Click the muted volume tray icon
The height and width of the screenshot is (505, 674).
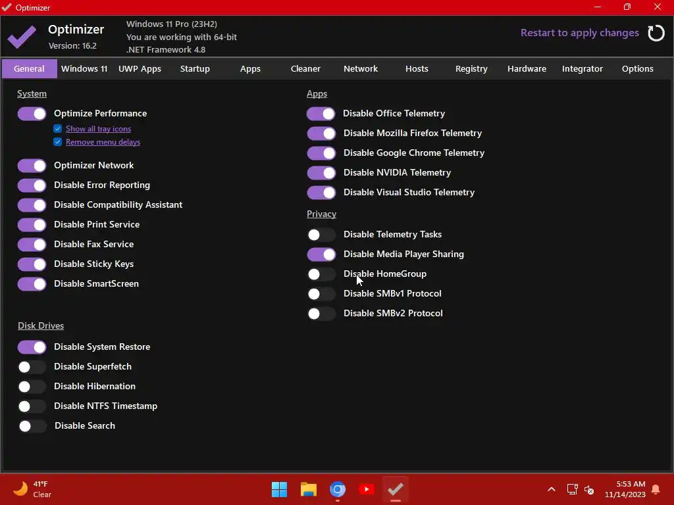pos(589,489)
